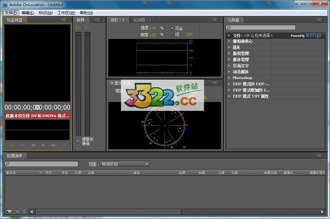The height and width of the screenshot is (219, 330).
Task: Switch to the 柱状图:Y tab
Action: (x=142, y=20)
